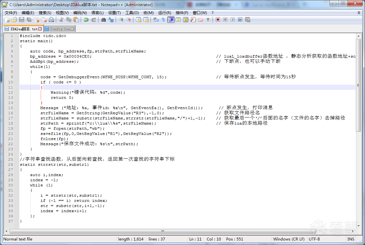Undo last edit with green arrow

click(x=86, y=20)
